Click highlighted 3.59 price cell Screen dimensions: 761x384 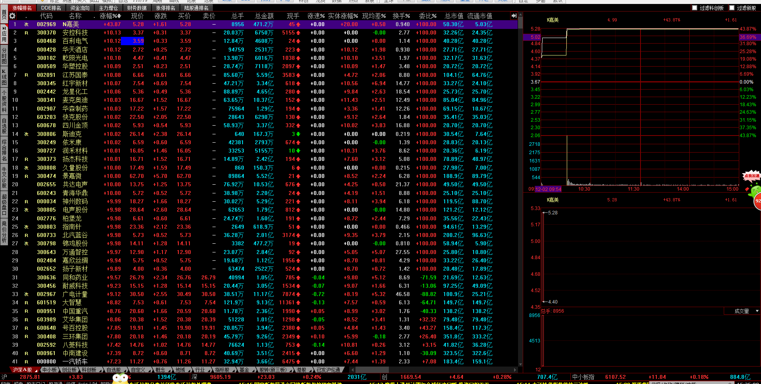coord(133,41)
